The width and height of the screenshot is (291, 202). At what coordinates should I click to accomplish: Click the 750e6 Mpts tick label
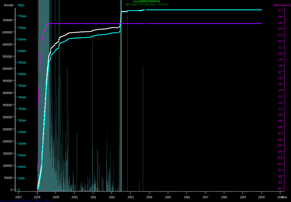click(x=22, y=16)
